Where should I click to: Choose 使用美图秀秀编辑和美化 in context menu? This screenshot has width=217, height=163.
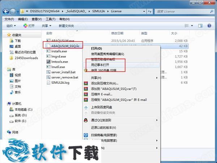tap(107, 54)
